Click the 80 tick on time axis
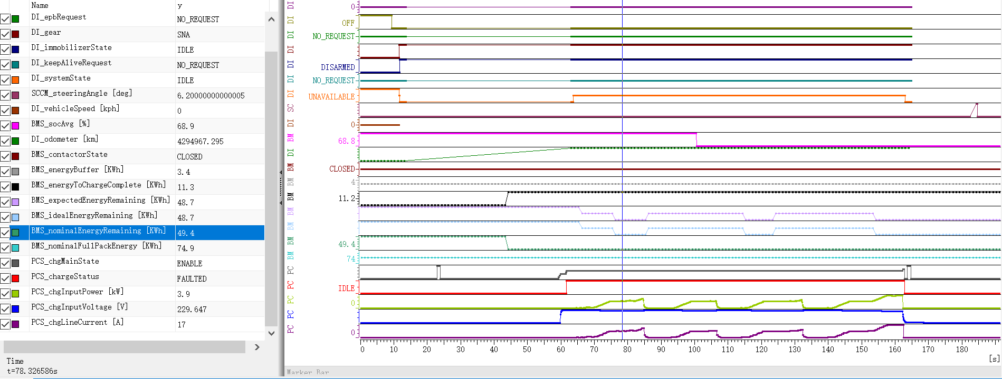This screenshot has height=379, width=1002. 627,349
